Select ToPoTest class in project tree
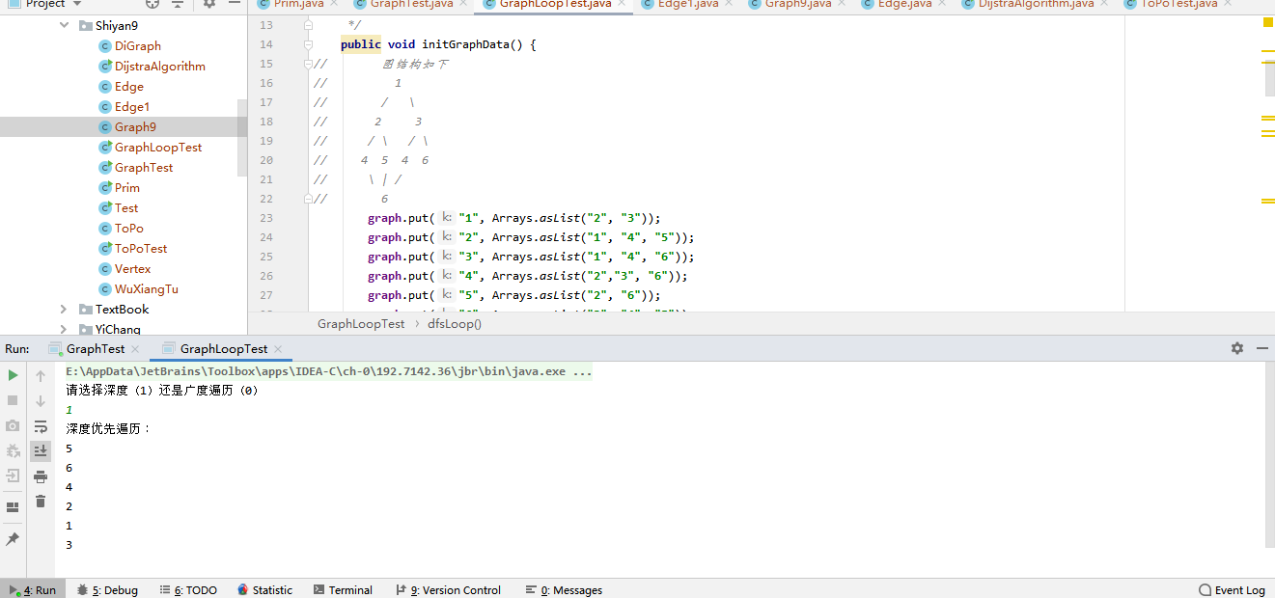 coord(141,249)
